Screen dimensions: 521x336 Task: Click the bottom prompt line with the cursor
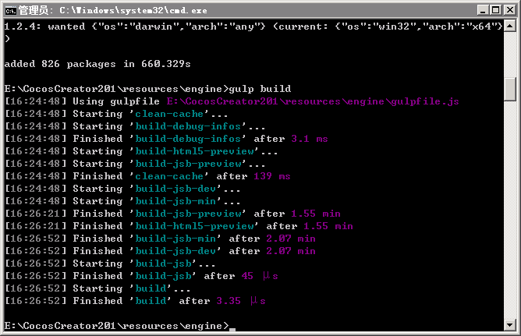coord(117,325)
